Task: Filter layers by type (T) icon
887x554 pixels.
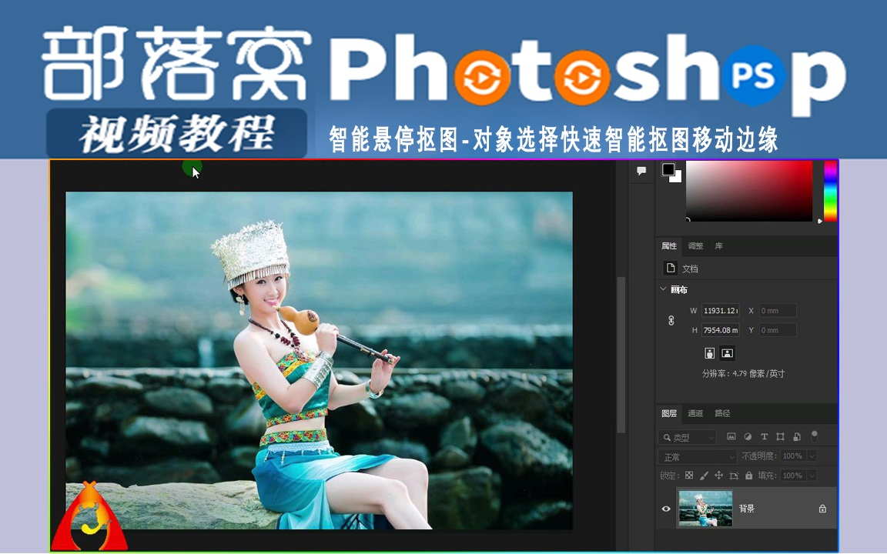Action: click(764, 436)
